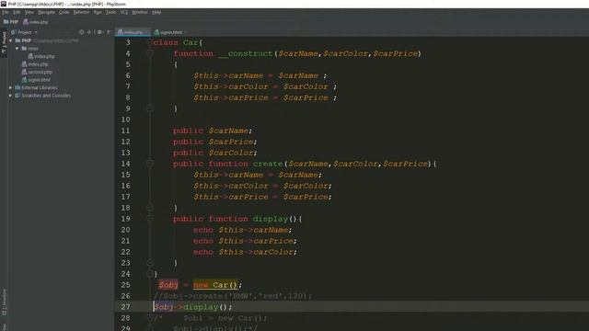Click the display function name on line 19
This screenshot has width=589, height=331.
270,219
